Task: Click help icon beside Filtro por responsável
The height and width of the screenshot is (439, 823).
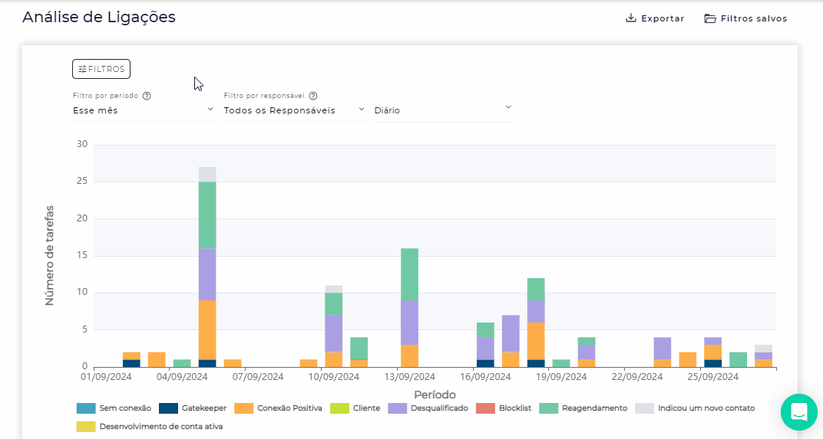Action: (x=313, y=97)
